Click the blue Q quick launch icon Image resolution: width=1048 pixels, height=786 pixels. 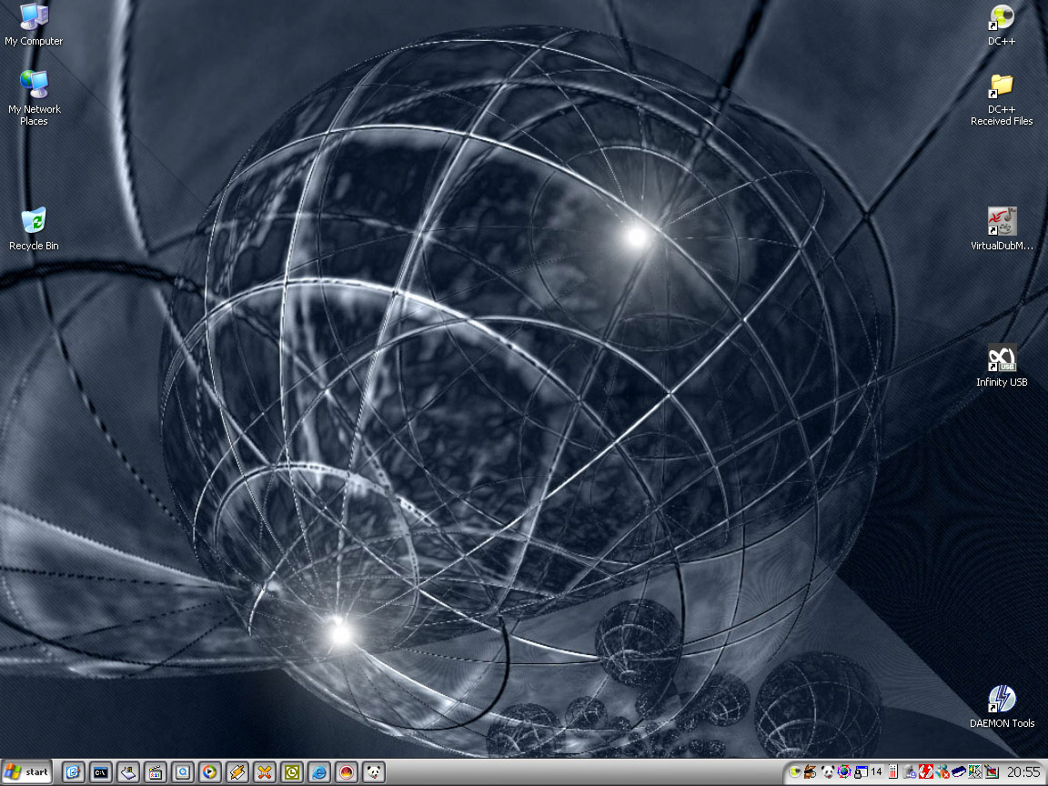pyautogui.click(x=183, y=772)
